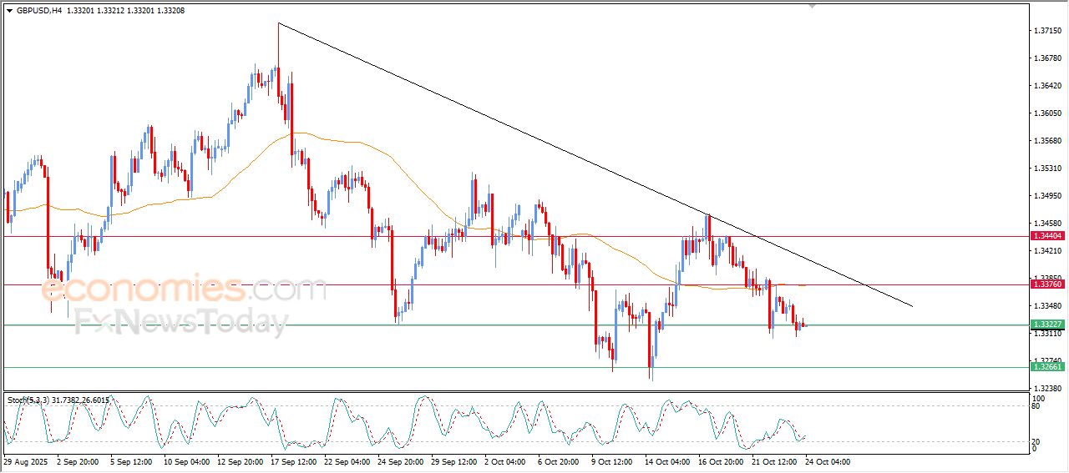This screenshot has width=1069, height=473.
Task: Select the red 1.33760 price label
Action: (1047, 284)
